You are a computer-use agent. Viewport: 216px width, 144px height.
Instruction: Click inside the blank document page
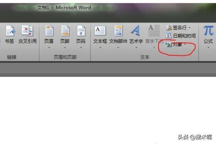pos(108,110)
